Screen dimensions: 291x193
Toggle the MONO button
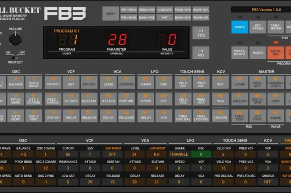(x=258, y=53)
